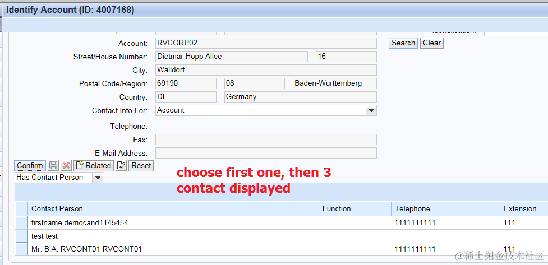The image size is (548, 265).
Task: Click the Street field Dietmar Hopp Allee
Action: 232,57
